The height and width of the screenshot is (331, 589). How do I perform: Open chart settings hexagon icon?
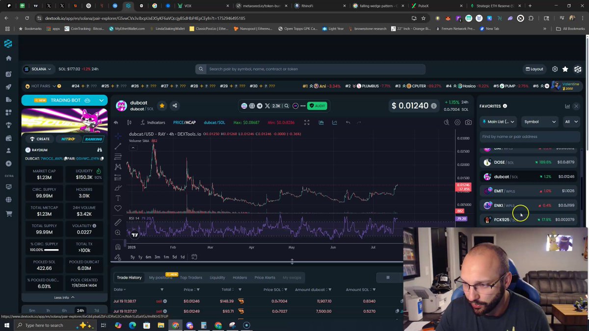coord(457,122)
